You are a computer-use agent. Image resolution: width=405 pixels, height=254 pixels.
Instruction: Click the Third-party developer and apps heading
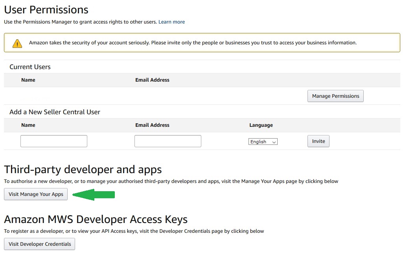click(x=83, y=170)
